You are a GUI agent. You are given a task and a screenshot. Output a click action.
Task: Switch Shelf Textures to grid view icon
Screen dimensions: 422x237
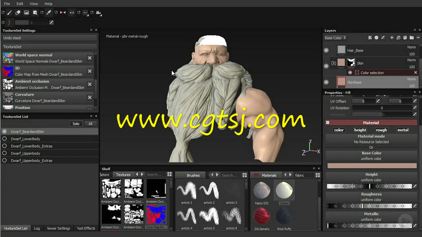(x=169, y=174)
